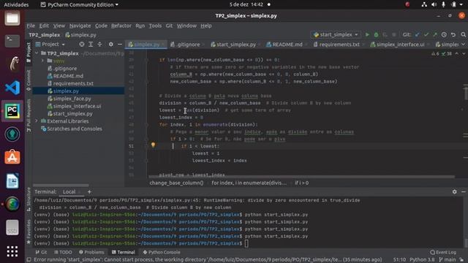Select requirements.txt in project tree
Image resolution: width=468 pixels, height=263 pixels.
coord(73,83)
